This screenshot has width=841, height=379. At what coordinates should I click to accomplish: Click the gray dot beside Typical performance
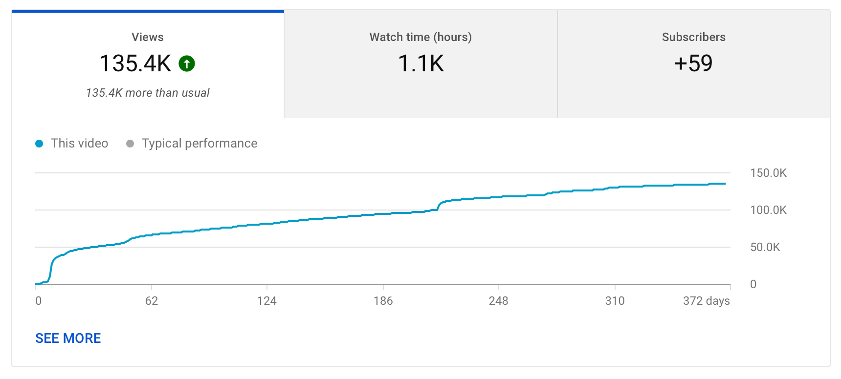(x=130, y=143)
